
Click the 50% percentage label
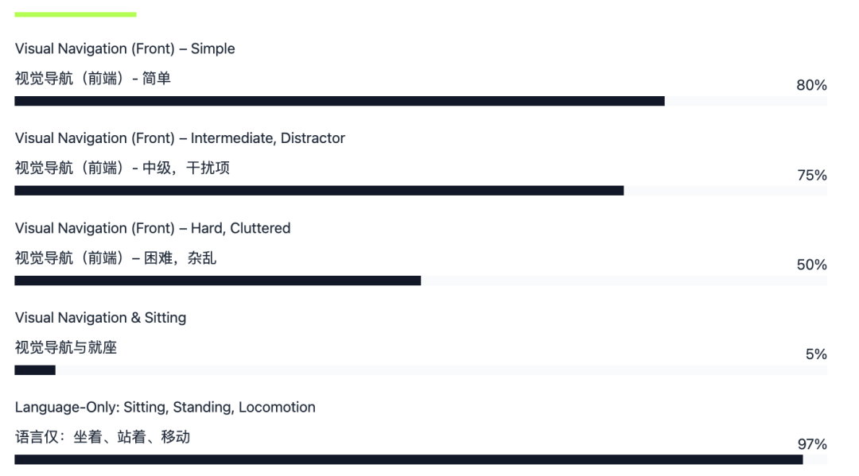811,265
